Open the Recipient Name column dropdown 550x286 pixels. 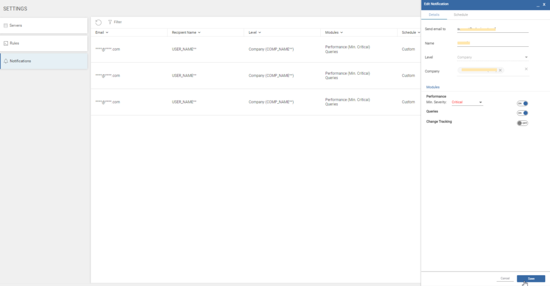click(x=199, y=33)
